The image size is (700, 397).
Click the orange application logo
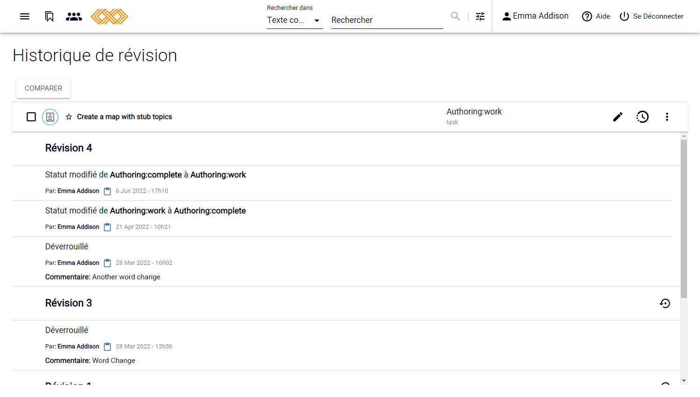[109, 16]
